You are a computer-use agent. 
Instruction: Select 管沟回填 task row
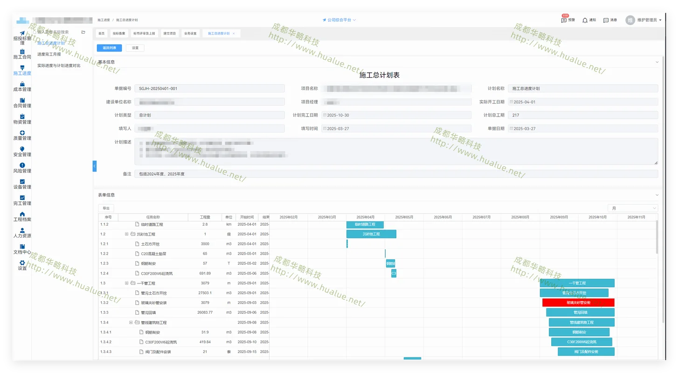click(184, 312)
